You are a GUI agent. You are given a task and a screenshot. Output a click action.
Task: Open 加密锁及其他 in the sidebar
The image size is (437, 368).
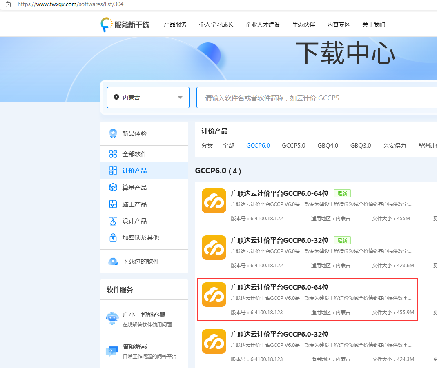coord(144,237)
